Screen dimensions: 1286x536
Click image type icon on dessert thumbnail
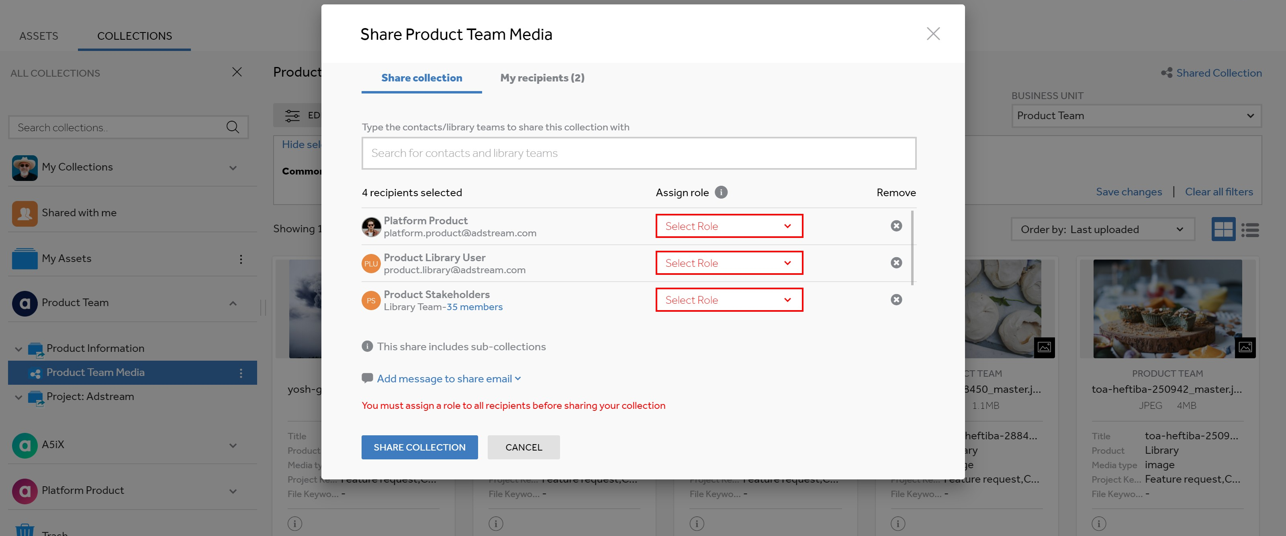pyautogui.click(x=1245, y=347)
